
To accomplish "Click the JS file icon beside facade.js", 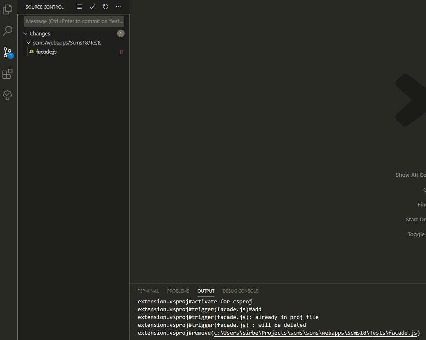I will pyautogui.click(x=31, y=52).
